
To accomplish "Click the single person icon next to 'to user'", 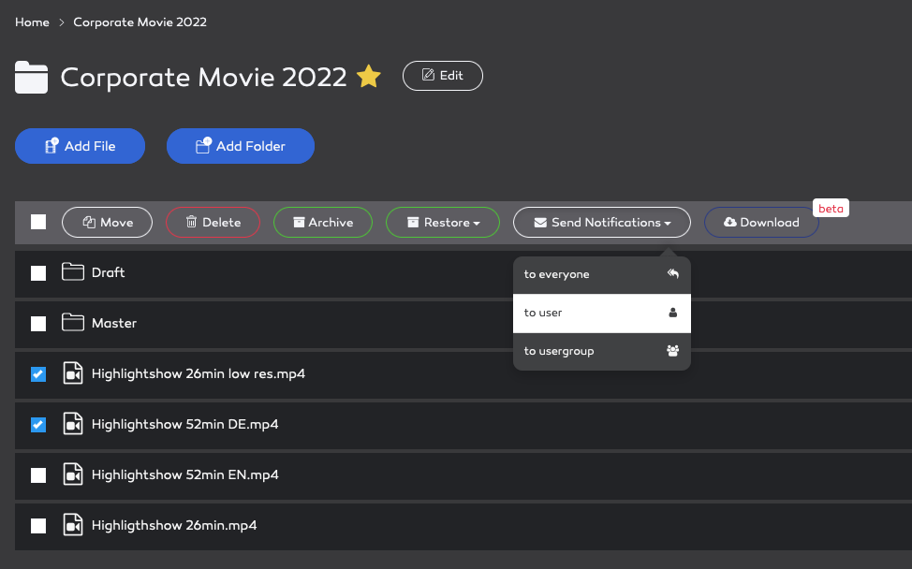I will click(x=673, y=313).
